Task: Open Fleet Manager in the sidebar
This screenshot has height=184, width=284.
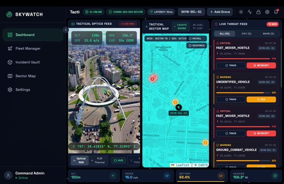Action: (x=33, y=48)
